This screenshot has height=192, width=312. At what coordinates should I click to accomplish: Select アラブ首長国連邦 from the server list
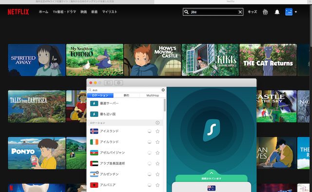pos(125,163)
